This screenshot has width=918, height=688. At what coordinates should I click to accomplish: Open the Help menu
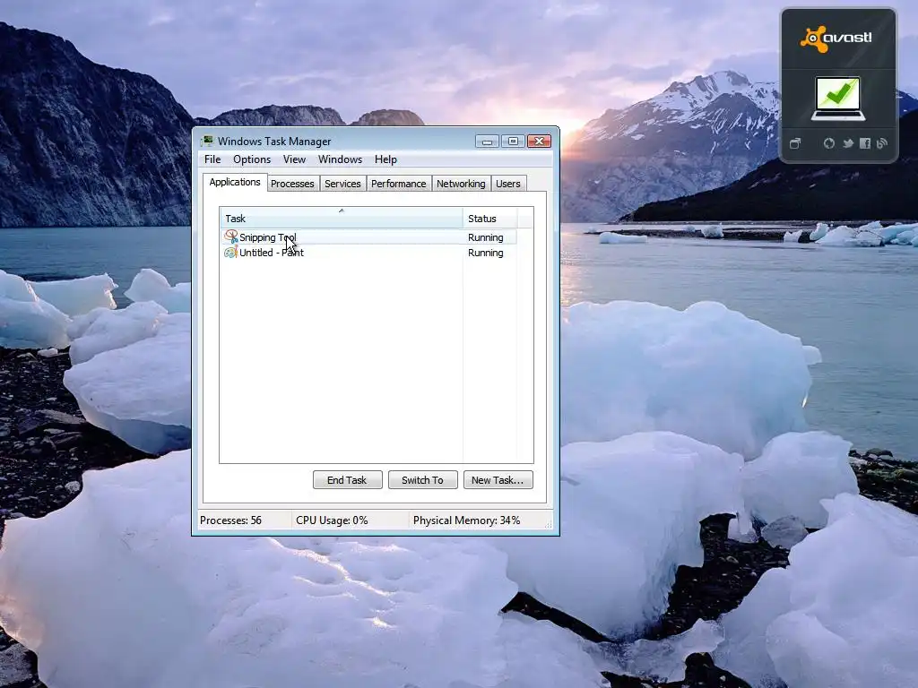[x=385, y=159]
